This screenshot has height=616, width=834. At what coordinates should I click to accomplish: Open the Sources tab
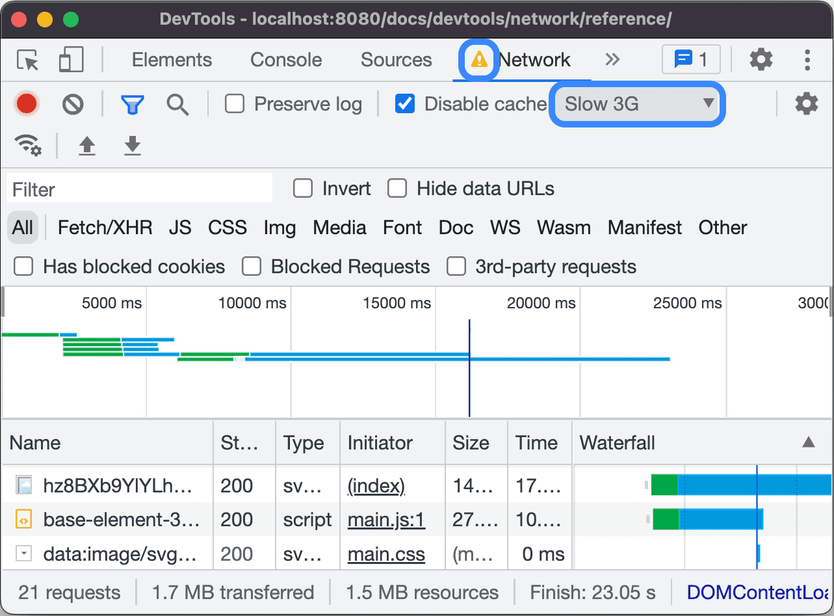[397, 60]
